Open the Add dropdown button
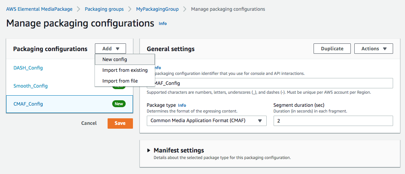 pyautogui.click(x=110, y=48)
